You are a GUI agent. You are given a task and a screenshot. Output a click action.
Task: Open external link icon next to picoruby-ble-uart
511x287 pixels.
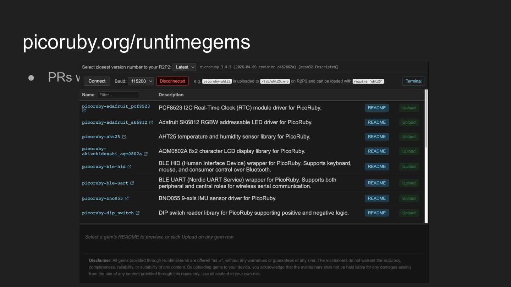132,183
